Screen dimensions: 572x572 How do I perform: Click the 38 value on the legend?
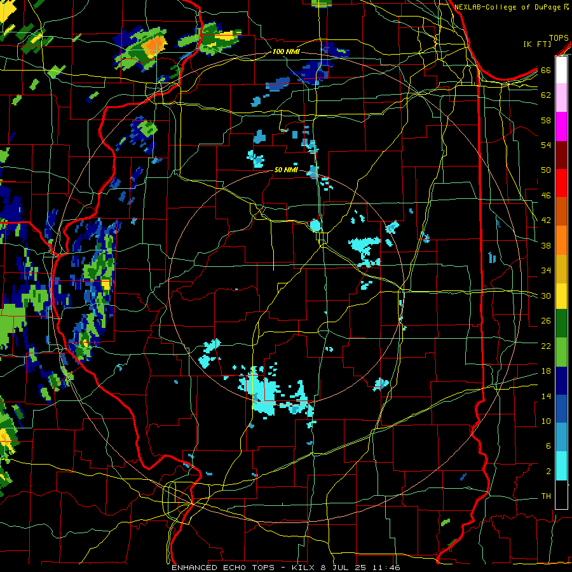coord(546,245)
